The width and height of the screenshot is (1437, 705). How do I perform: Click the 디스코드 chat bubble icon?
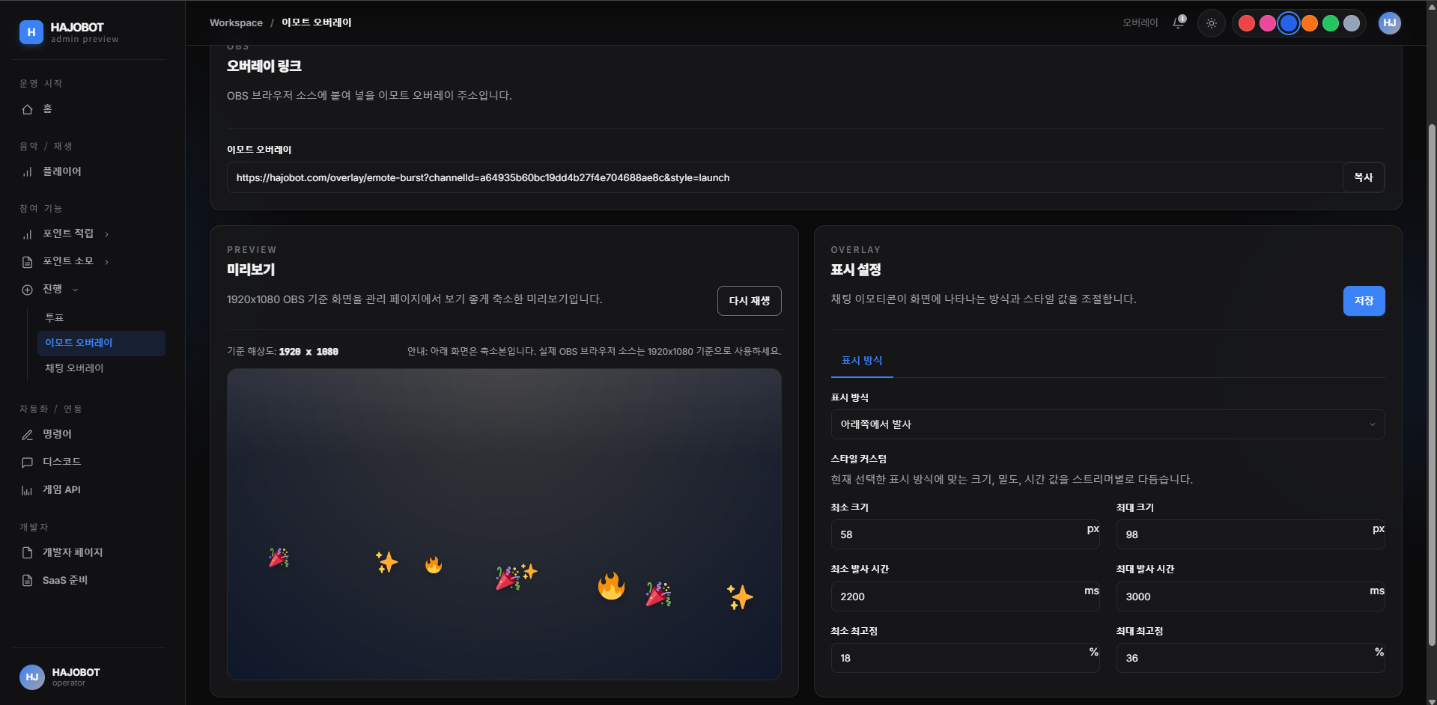[x=28, y=463]
